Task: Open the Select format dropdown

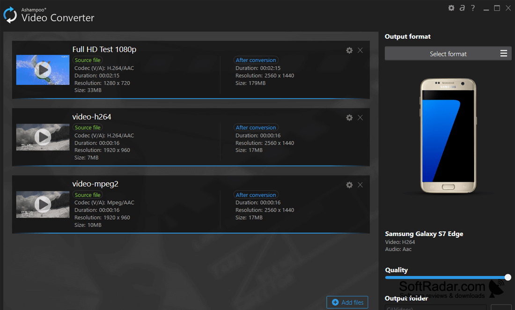Action: point(448,53)
